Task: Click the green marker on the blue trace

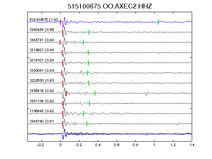Action: [x=158, y=22]
